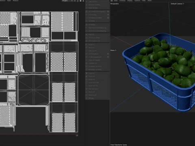Choose Fit UV to Canvas

[x=97, y=38]
